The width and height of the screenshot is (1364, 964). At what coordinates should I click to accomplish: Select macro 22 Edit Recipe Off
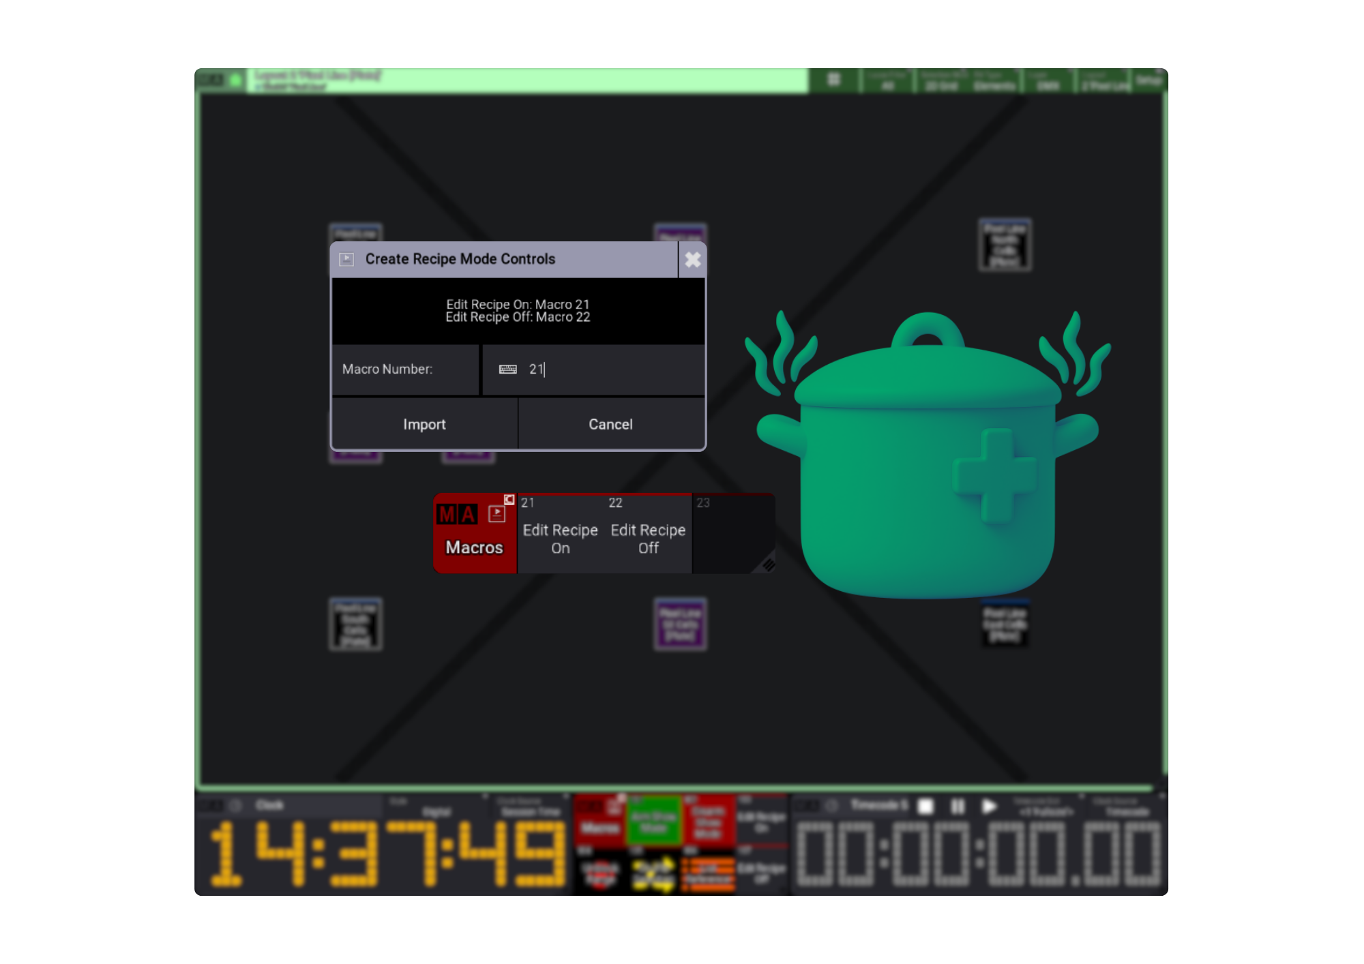click(648, 533)
